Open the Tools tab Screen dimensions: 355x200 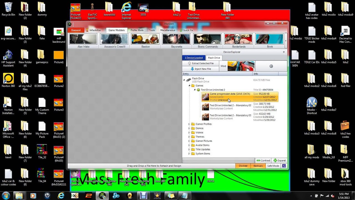[x=152, y=30]
